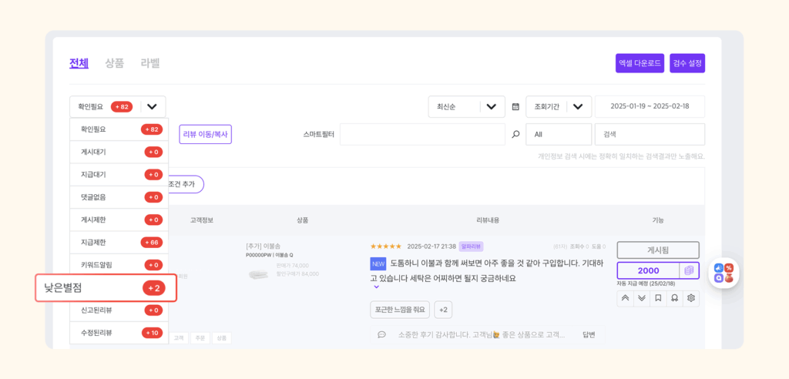Click the 검색 search input field
Viewport: 789px width, 379px height.
(650, 134)
